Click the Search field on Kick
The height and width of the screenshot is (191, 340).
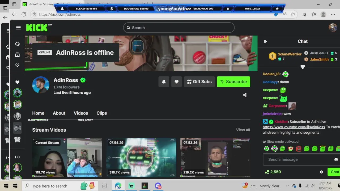179,28
